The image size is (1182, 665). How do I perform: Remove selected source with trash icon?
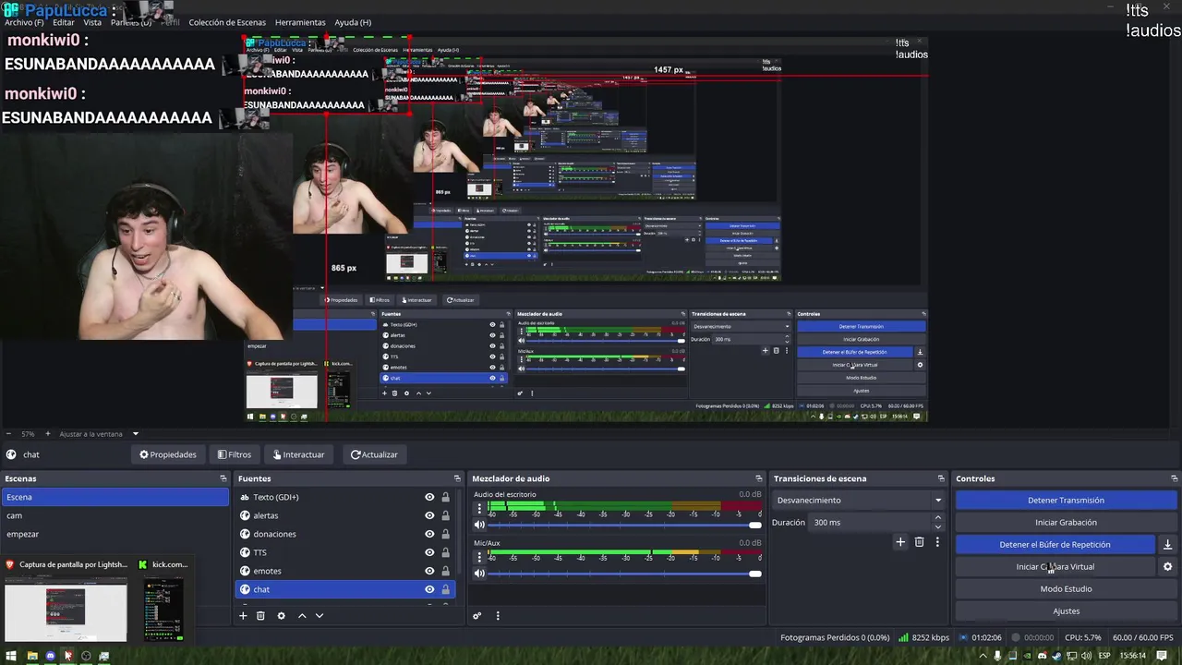(x=260, y=615)
